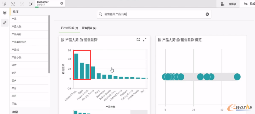Screen dimensions: 255x114
Task: Click the Dairy bar
Action: (x=99, y=76)
